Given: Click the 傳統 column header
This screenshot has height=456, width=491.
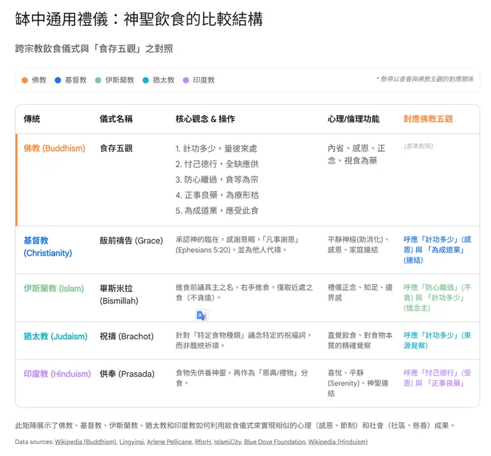Looking at the screenshot, I should pos(32,119).
